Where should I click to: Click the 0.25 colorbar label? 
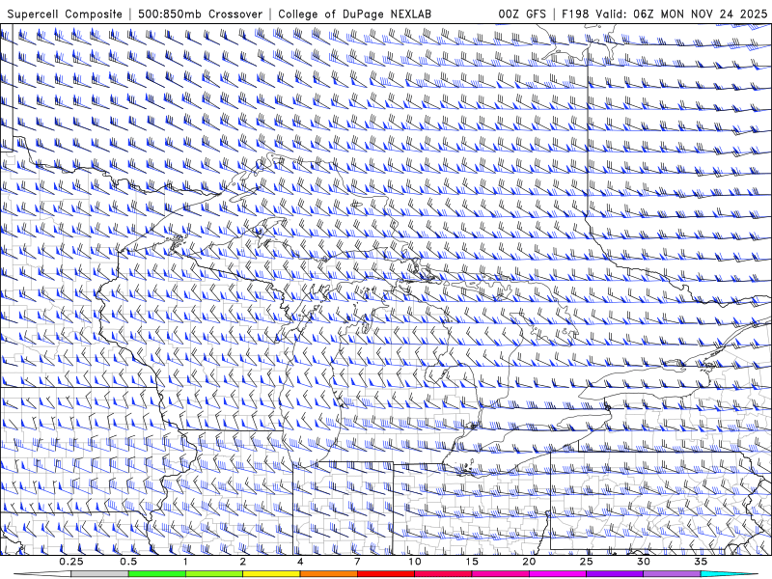pos(71,562)
